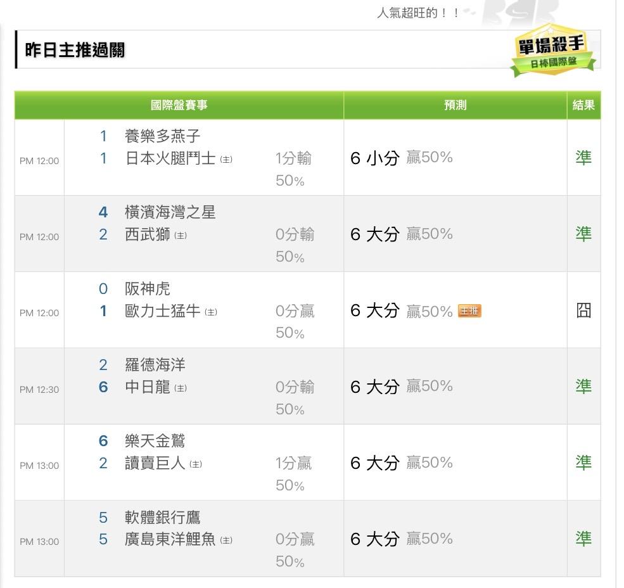Screen dimensions: 624x588
Task: Click 準 result for 橫濱海灣之星 game
Action: [x=583, y=234]
